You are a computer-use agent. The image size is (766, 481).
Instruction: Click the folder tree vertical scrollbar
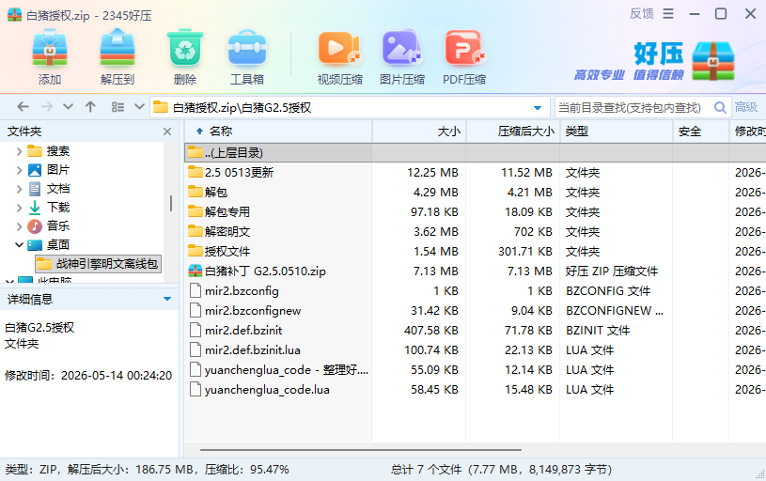click(x=171, y=204)
